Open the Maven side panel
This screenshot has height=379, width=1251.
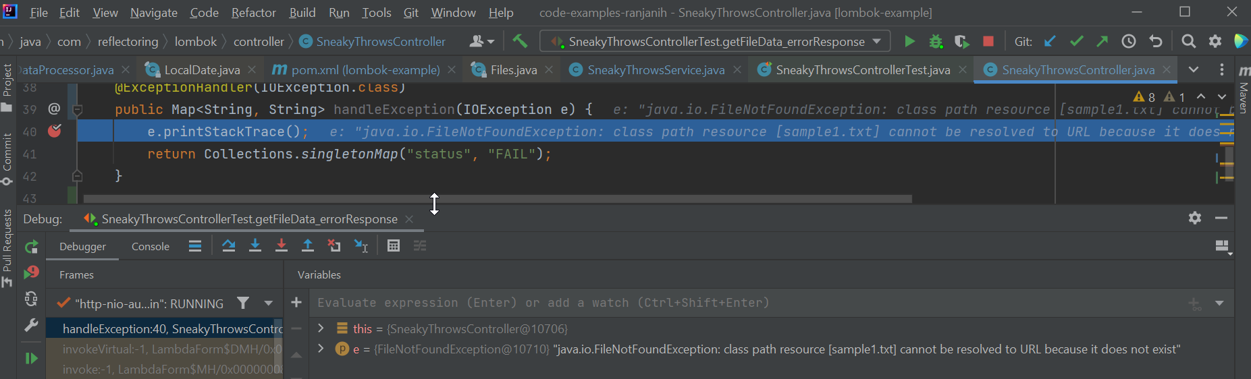1243,90
